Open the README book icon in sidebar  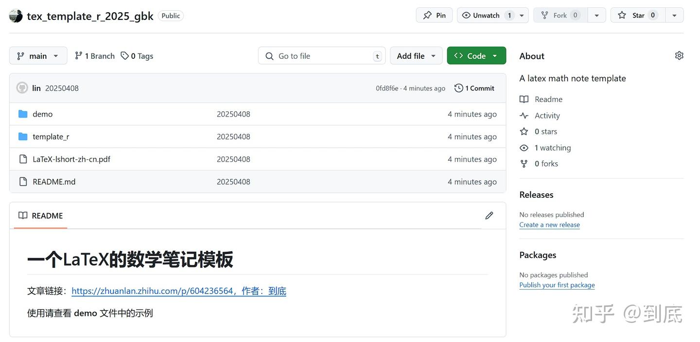pos(524,99)
